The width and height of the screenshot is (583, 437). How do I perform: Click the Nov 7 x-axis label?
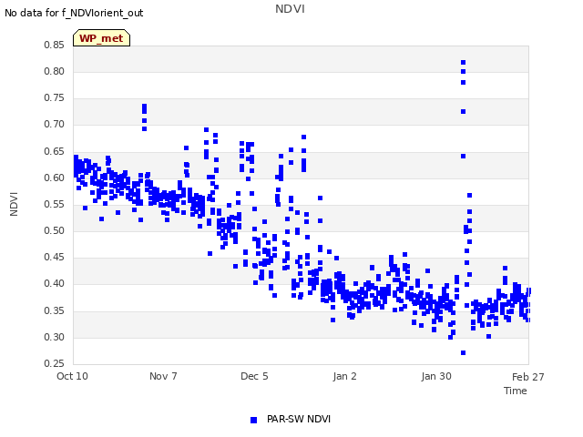tap(163, 376)
